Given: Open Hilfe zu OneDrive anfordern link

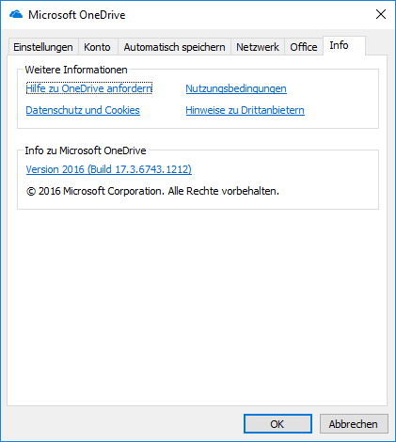Looking at the screenshot, I should point(89,88).
